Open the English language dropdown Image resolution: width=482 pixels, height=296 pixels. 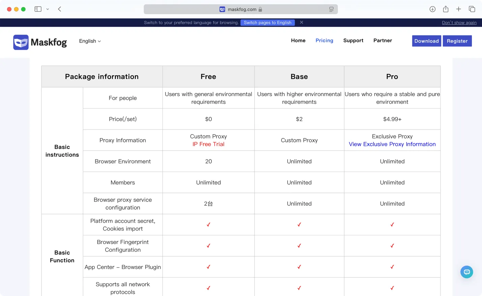coord(90,41)
